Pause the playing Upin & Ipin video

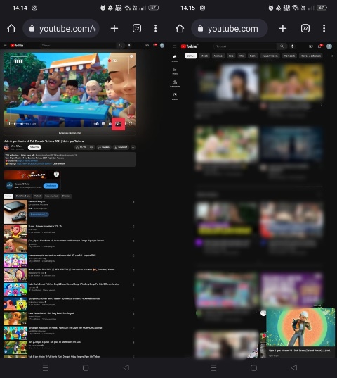coord(8,124)
